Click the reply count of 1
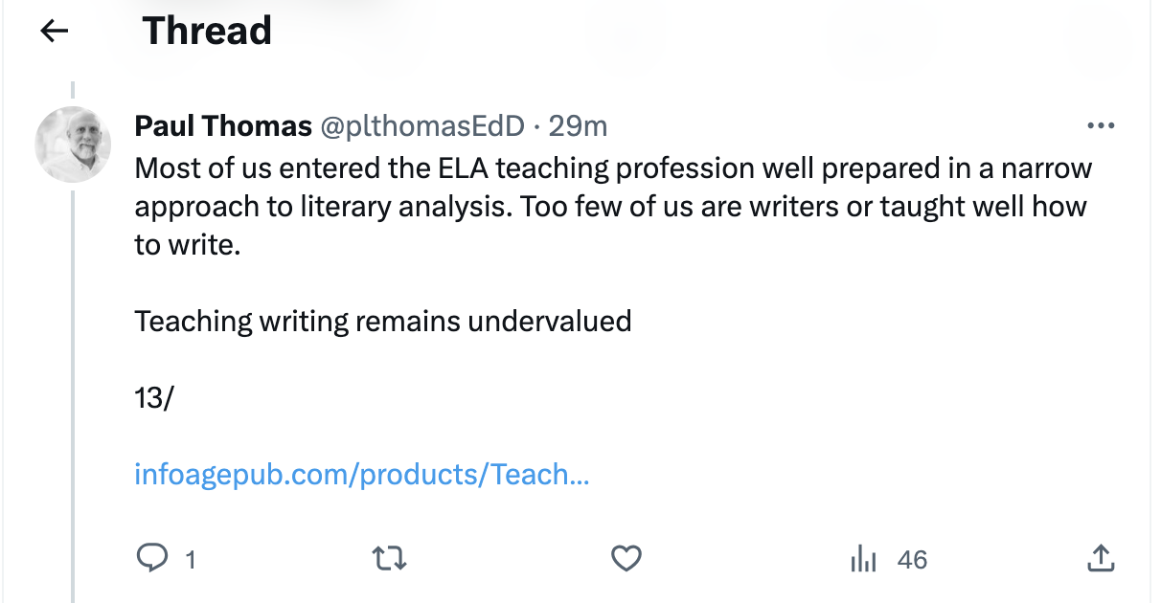This screenshot has height=603, width=1161. click(x=190, y=559)
